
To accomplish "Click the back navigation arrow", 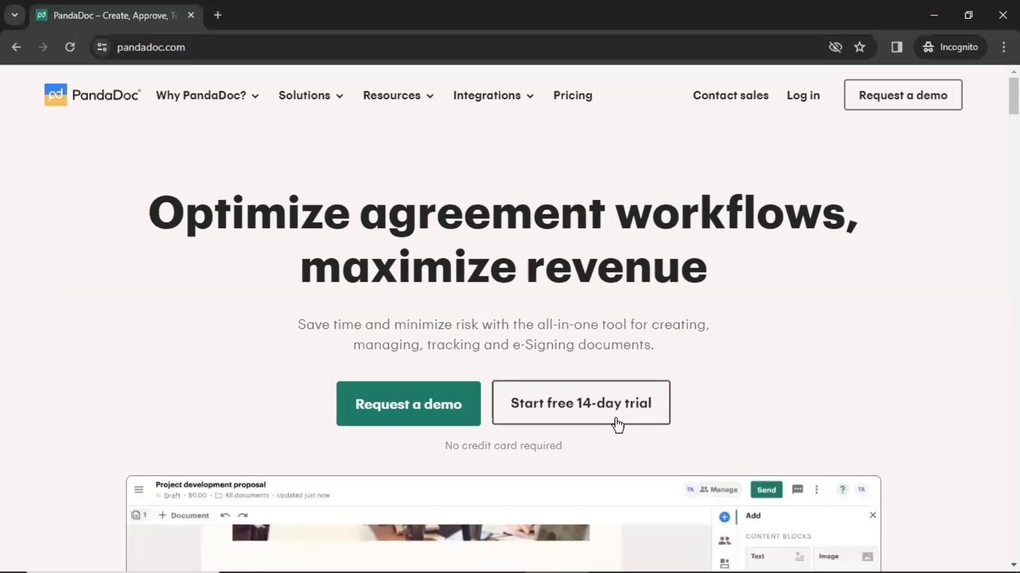I will click(16, 47).
